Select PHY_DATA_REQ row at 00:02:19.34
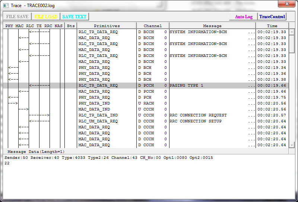 (x=146, y=68)
